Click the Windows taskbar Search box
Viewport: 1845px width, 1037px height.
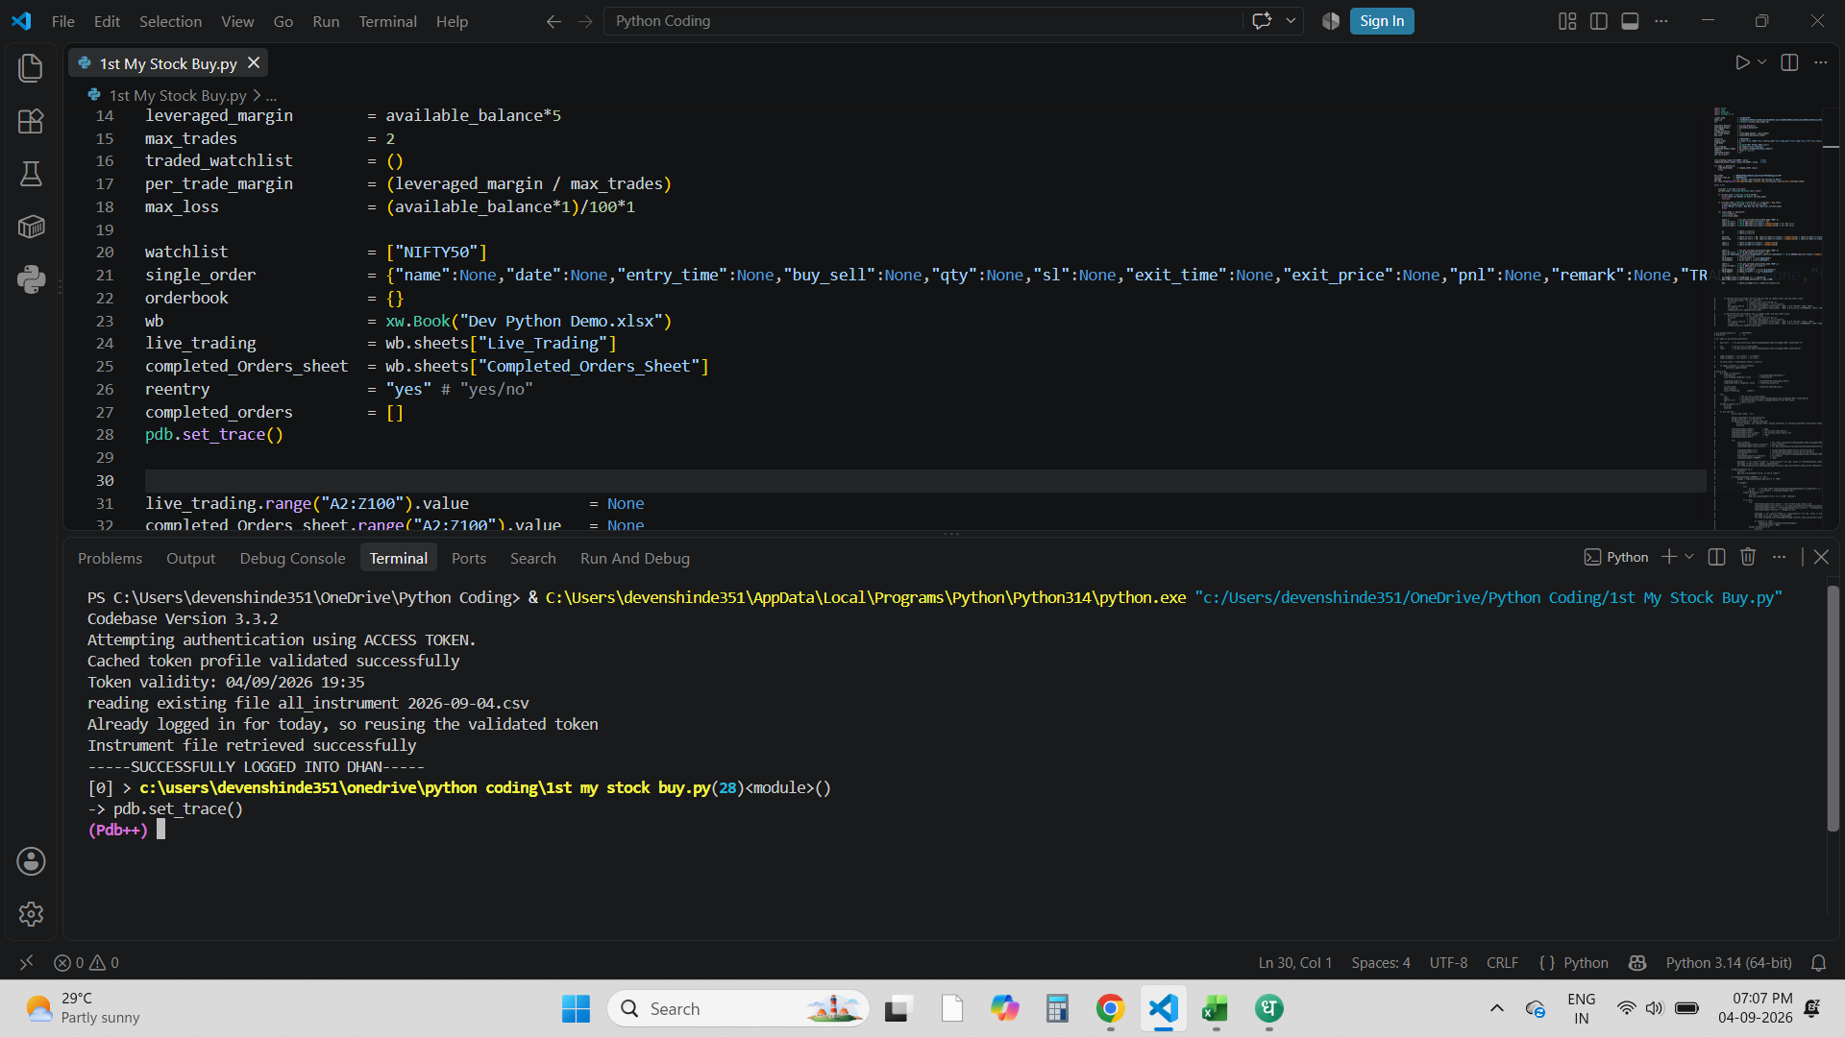tap(738, 1008)
